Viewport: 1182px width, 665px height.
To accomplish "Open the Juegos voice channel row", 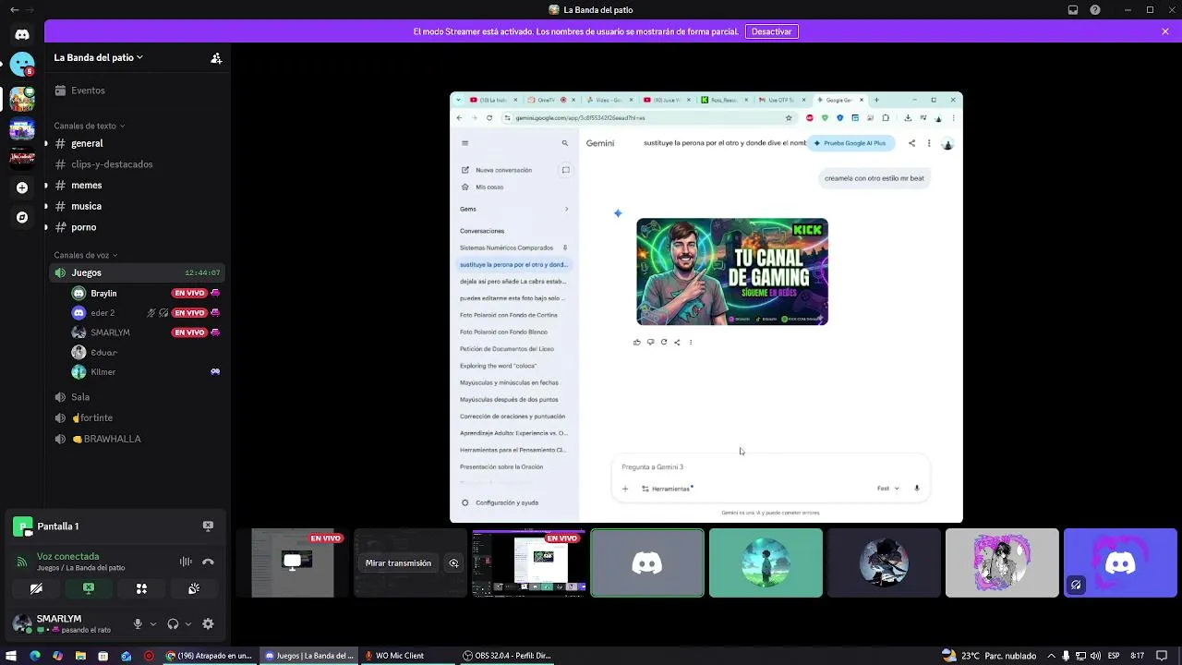I will (x=139, y=273).
